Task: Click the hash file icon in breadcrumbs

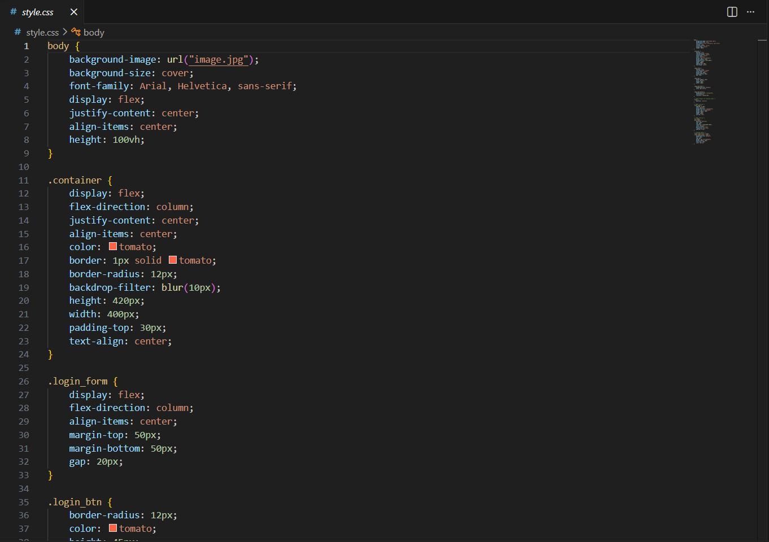Action: (18, 32)
